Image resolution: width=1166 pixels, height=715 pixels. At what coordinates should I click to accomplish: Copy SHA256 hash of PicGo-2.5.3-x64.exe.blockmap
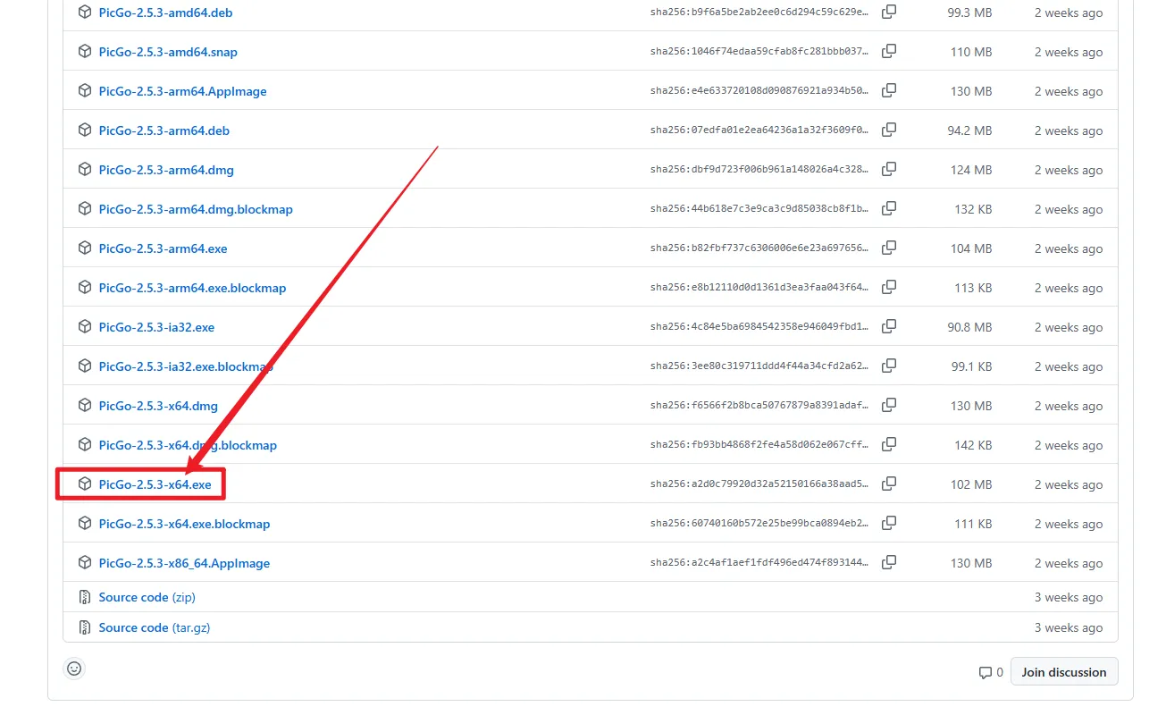889,524
